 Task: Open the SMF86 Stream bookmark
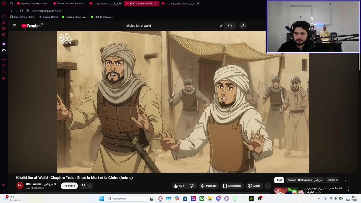coord(102,17)
